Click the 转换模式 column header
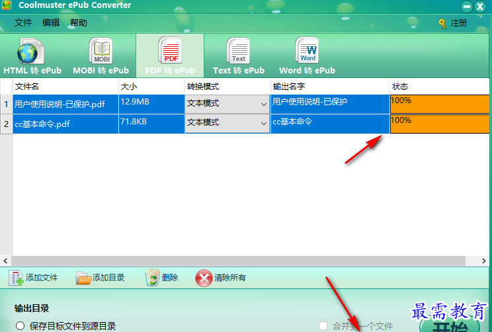 227,87
